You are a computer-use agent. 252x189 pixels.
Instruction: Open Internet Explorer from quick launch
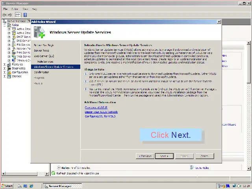pos(31,186)
